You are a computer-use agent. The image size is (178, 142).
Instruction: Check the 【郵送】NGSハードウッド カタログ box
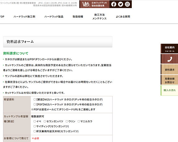coord(35,100)
